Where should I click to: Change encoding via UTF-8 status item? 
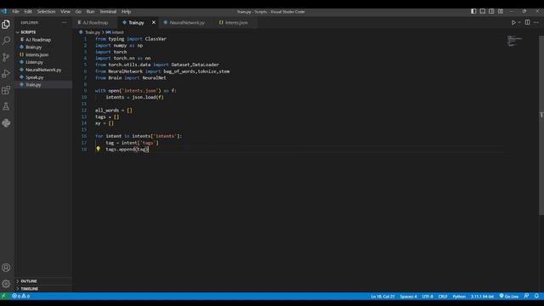click(428, 297)
